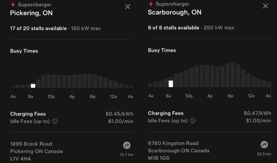The height and width of the screenshot is (163, 277).
Task: Select highlighted 8a bar in Pickering chart
Action: 33,86
